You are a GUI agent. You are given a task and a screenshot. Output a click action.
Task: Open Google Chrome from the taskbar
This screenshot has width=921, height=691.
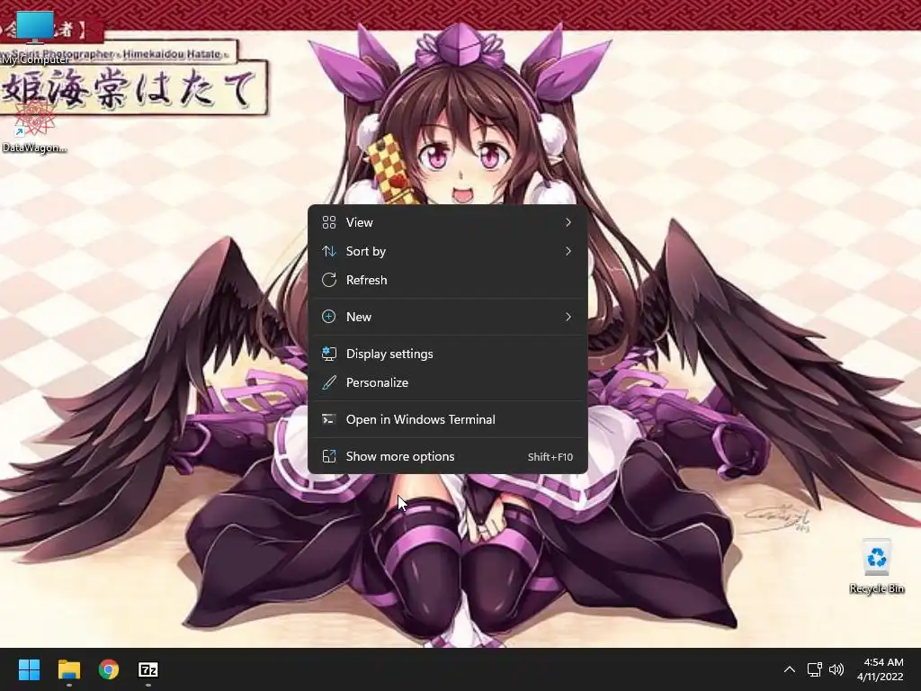click(109, 669)
